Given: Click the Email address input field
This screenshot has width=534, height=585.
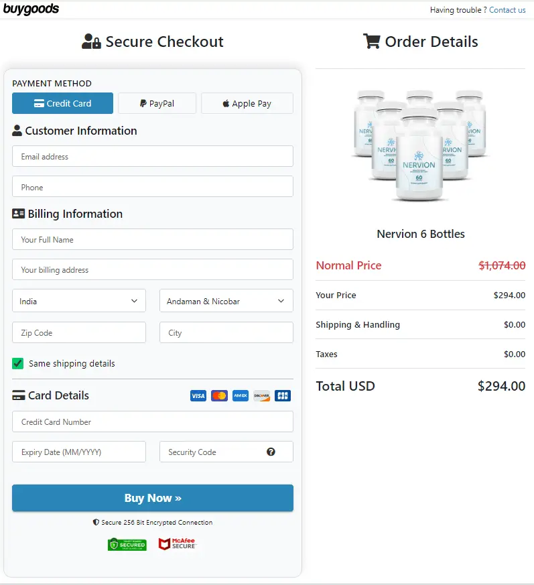Looking at the screenshot, I should click(152, 156).
